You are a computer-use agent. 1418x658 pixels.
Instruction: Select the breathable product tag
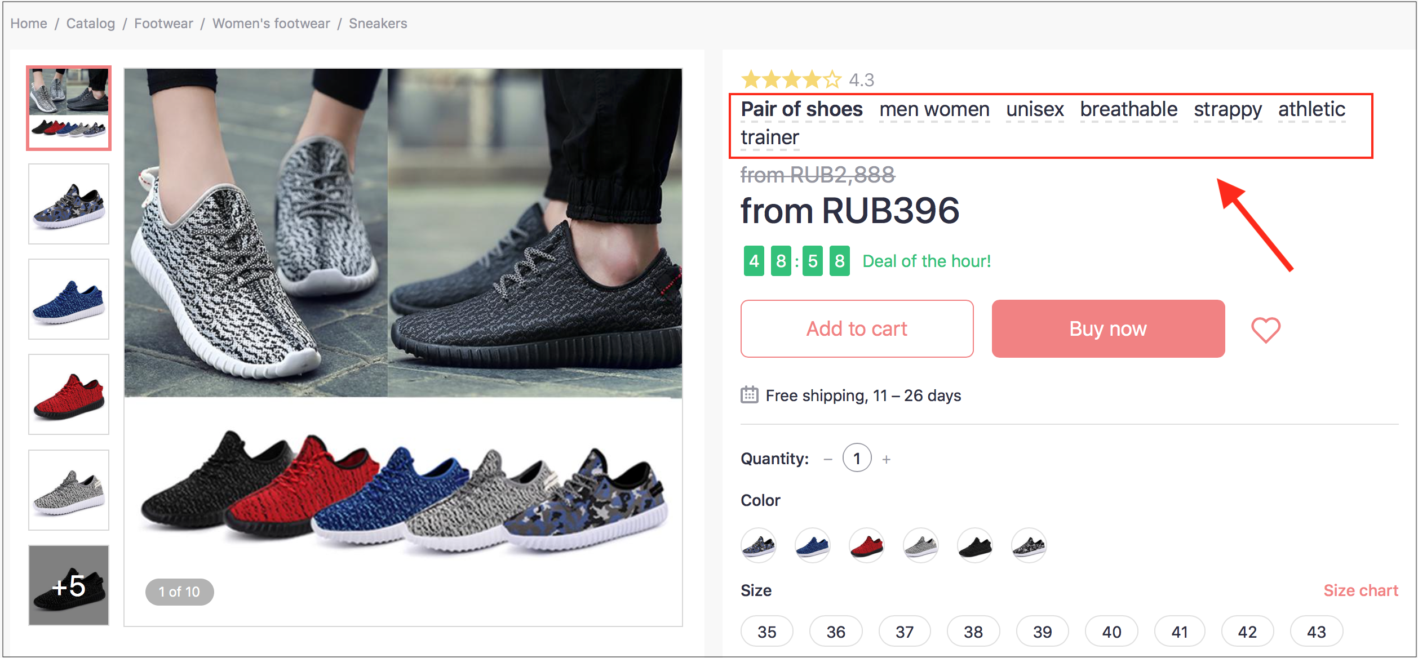coord(1128,109)
